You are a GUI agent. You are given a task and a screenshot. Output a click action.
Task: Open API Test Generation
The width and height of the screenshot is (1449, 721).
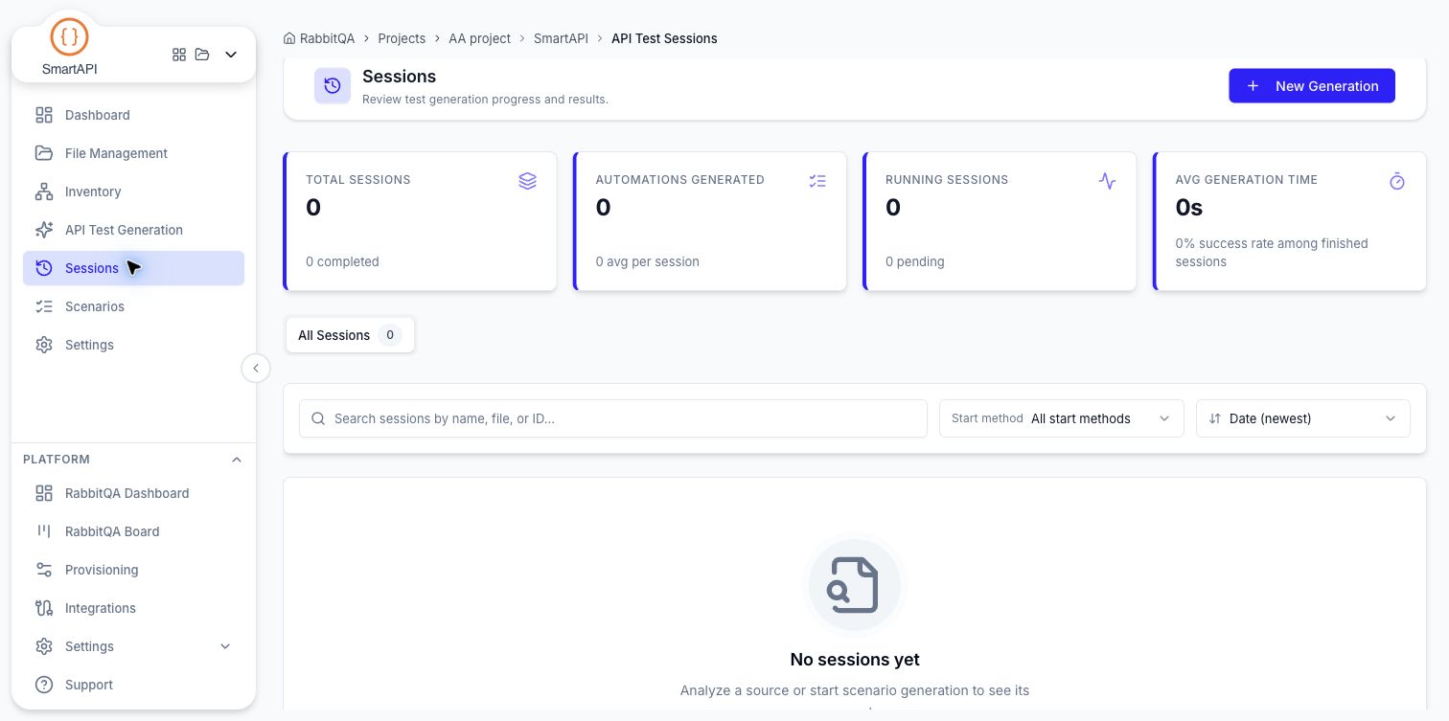coord(133,230)
